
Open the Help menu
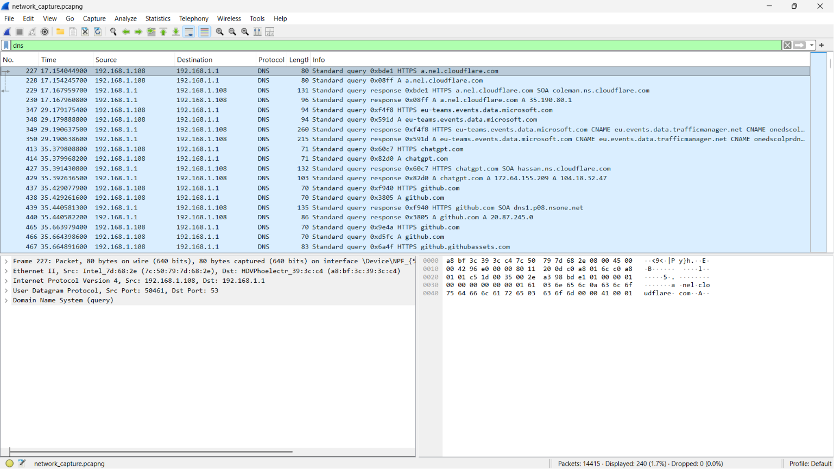pos(280,18)
